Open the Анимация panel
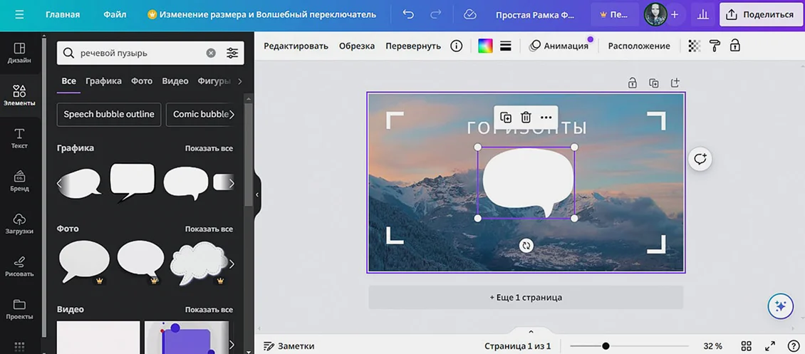The height and width of the screenshot is (354, 805). (x=559, y=46)
